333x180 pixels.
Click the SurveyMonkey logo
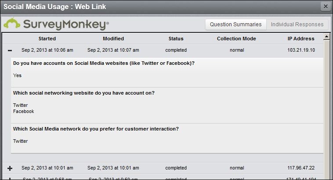click(x=56, y=24)
